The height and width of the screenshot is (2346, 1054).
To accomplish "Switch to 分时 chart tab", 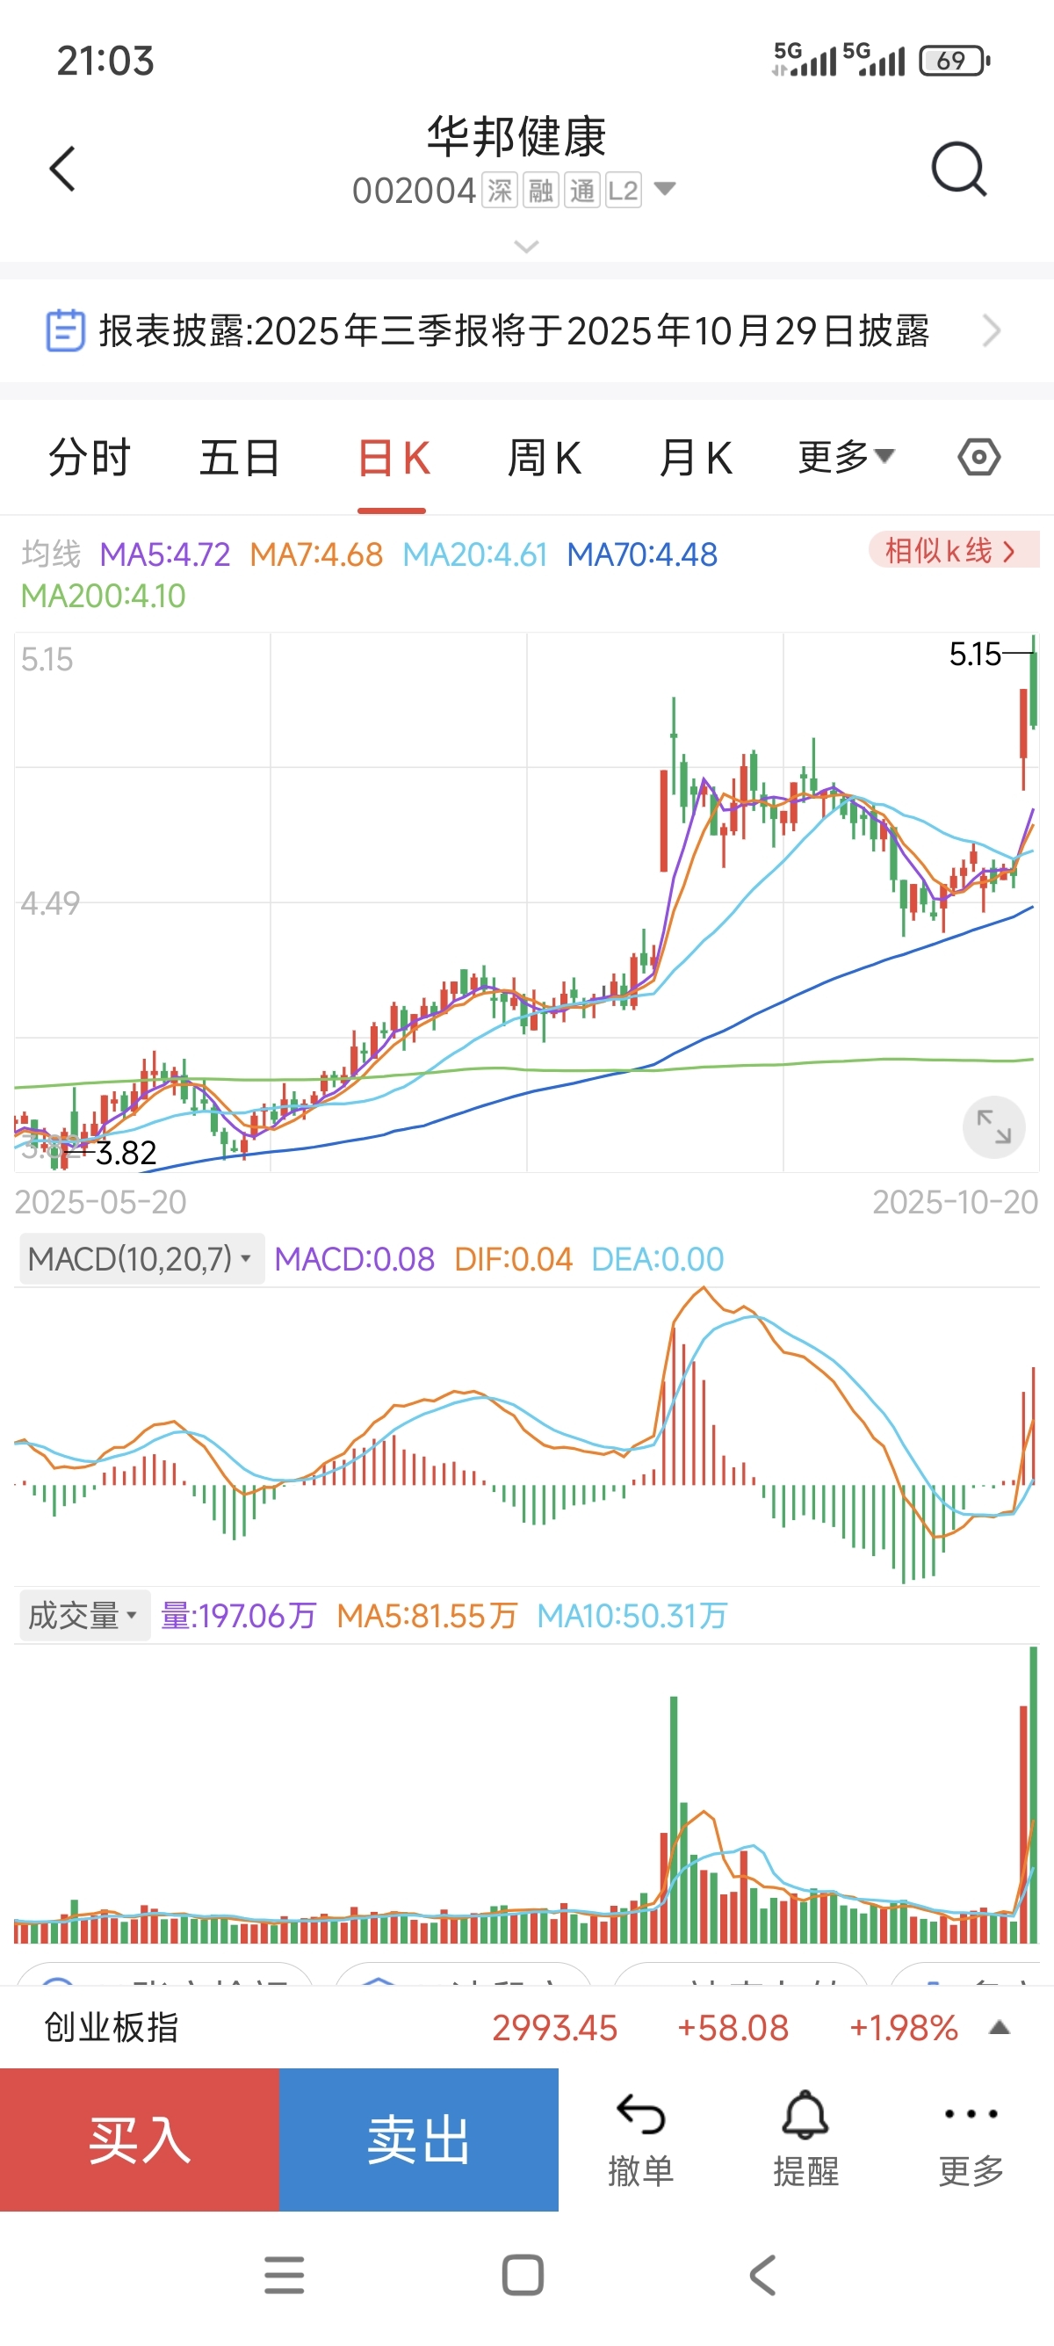I will coord(90,458).
